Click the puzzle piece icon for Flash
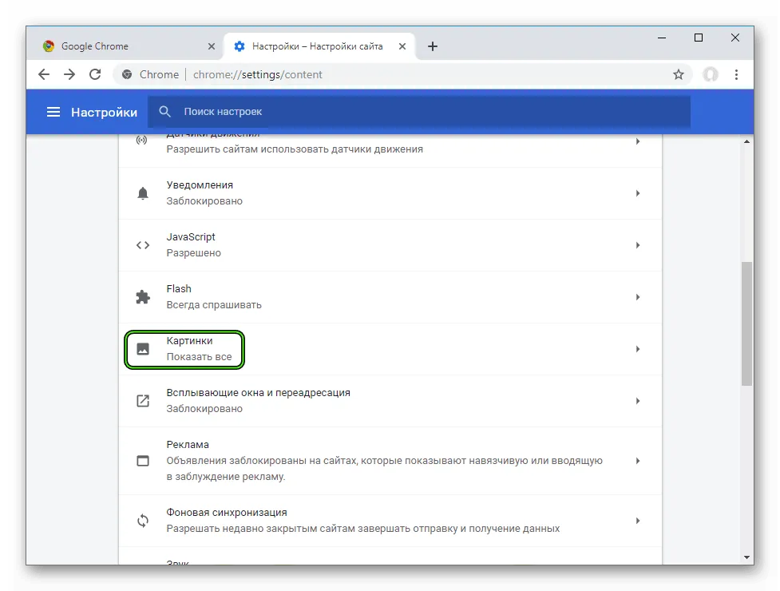The image size is (780, 591). [143, 297]
